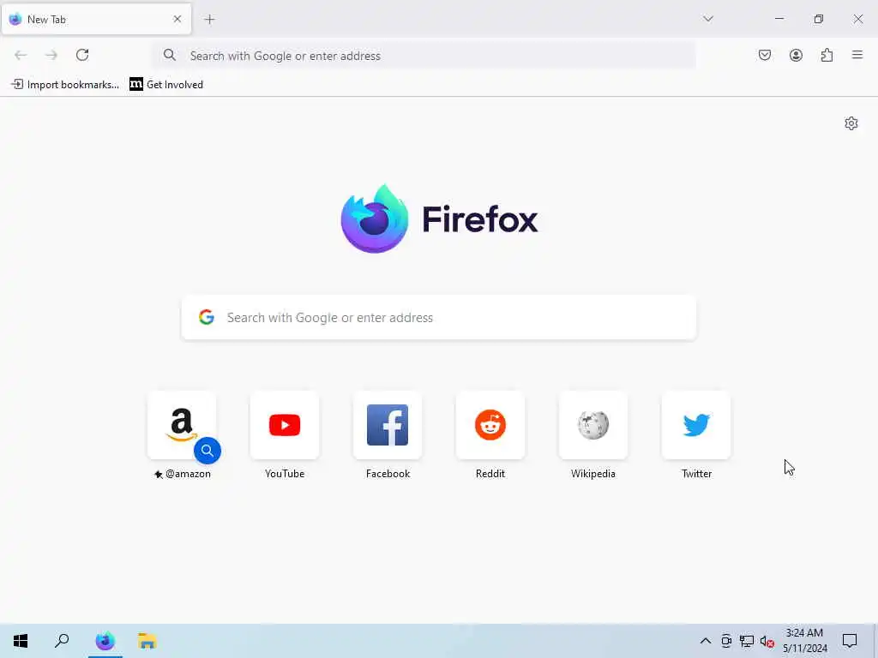The image size is (878, 658).
Task: Open the Reddit shortcut tile
Action: pos(490,425)
